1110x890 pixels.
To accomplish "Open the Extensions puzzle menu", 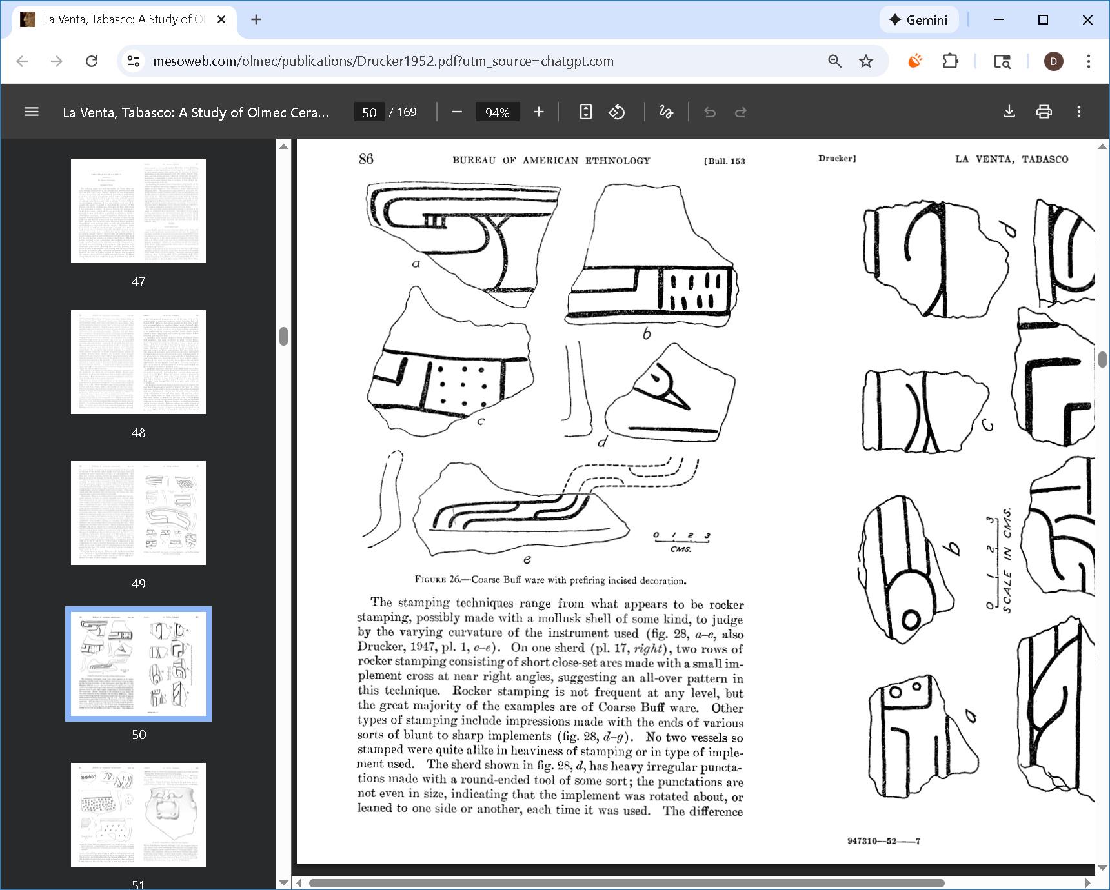I will (x=950, y=61).
